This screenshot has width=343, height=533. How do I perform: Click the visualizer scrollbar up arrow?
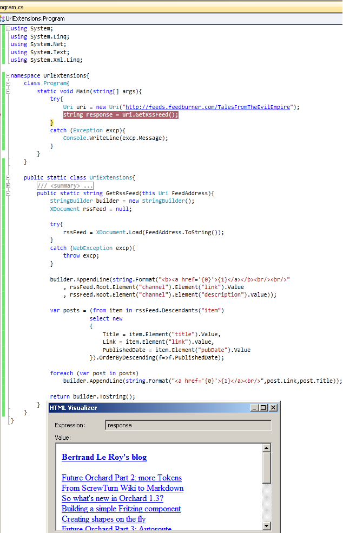coord(266,448)
